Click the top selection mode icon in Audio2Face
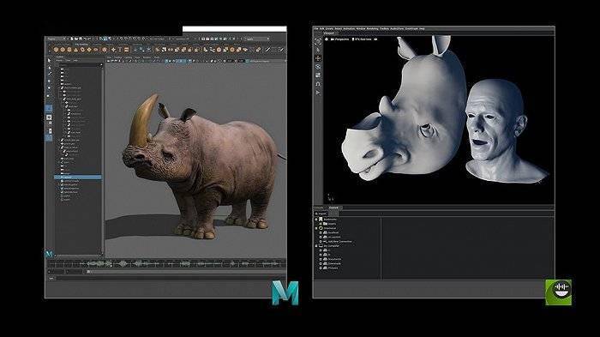This screenshot has width=600, height=337. tap(318, 41)
